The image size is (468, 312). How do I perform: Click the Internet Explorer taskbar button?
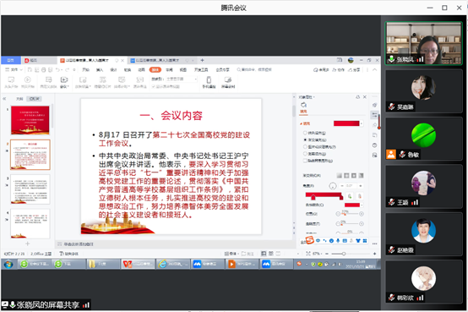click(172, 264)
